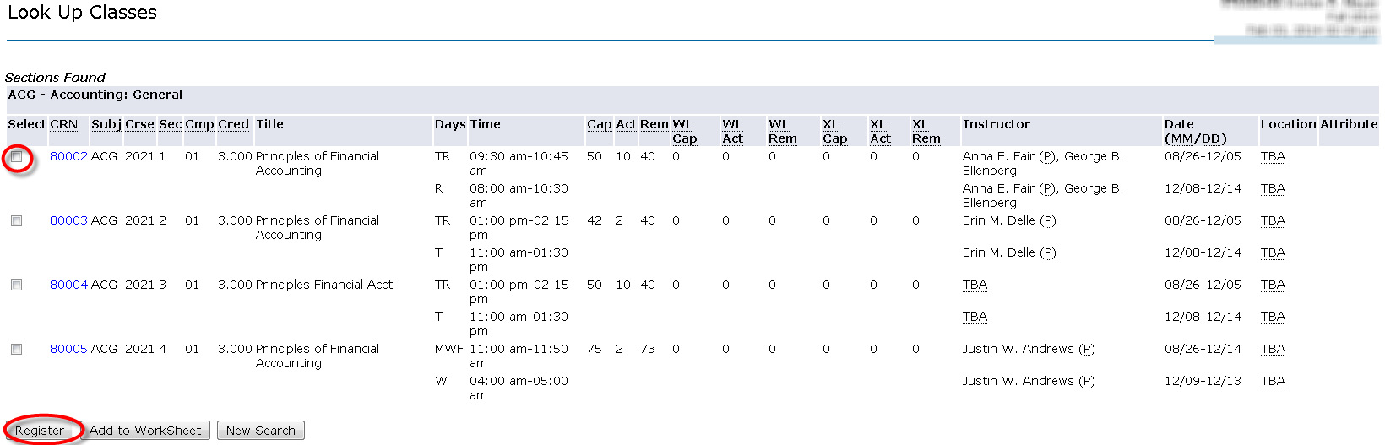Click the TBA location for CRN 80002
This screenshot has height=445, width=1385.
[x=1273, y=156]
